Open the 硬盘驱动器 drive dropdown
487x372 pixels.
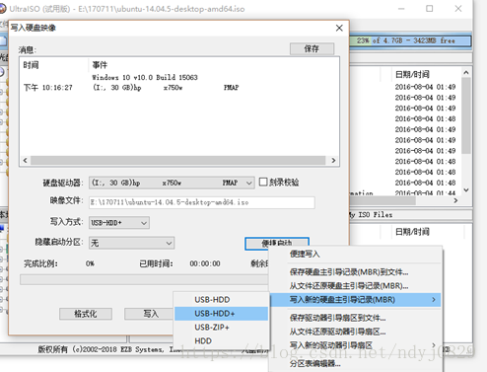172,183
